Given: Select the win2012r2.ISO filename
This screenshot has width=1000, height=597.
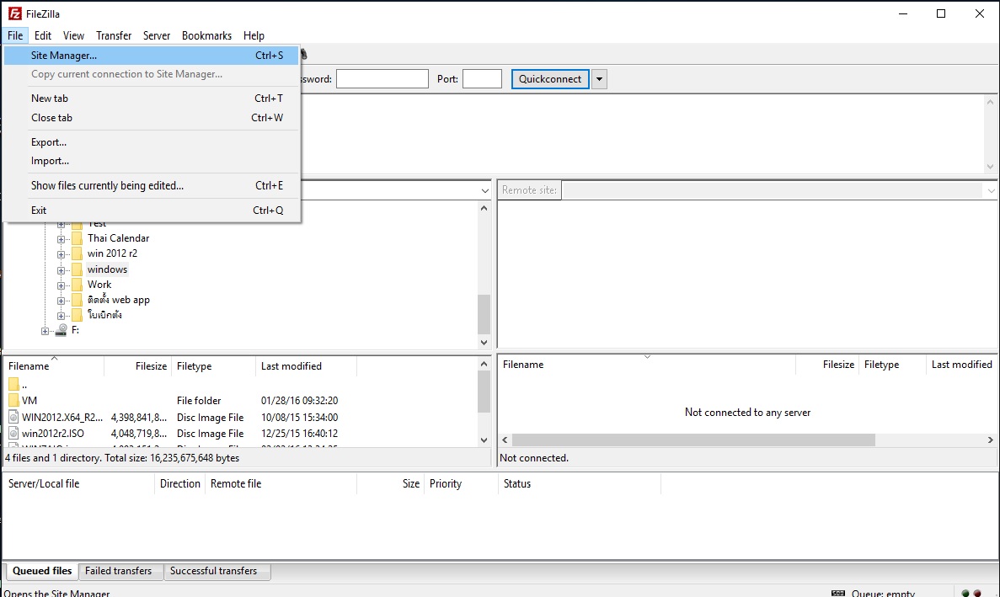Looking at the screenshot, I should click(53, 434).
